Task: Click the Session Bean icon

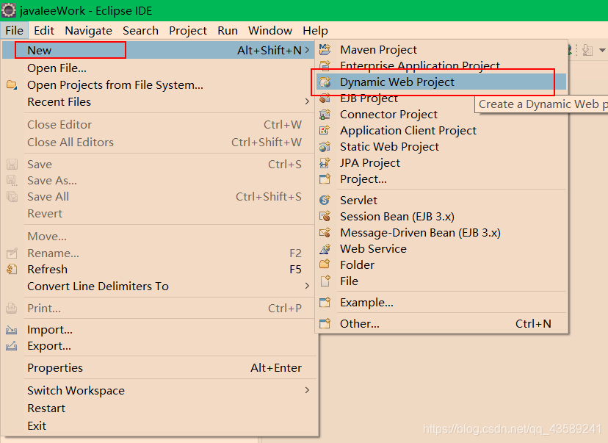Action: [x=325, y=217]
